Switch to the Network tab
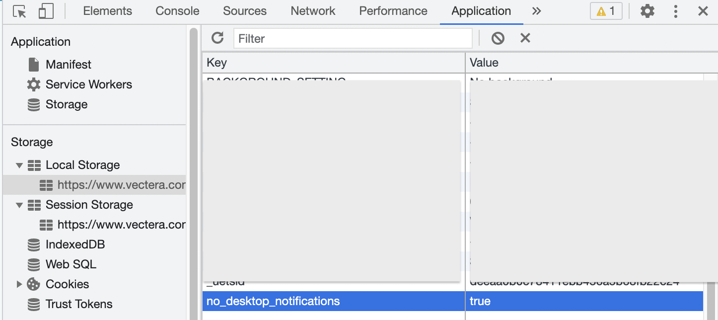Viewport: 718px width, 320px height. 313,11
